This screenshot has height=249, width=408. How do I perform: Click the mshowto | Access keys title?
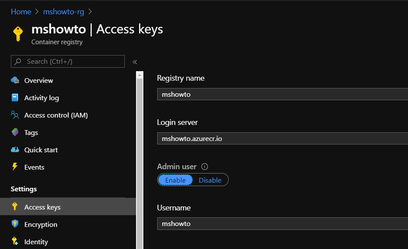pyautogui.click(x=97, y=29)
